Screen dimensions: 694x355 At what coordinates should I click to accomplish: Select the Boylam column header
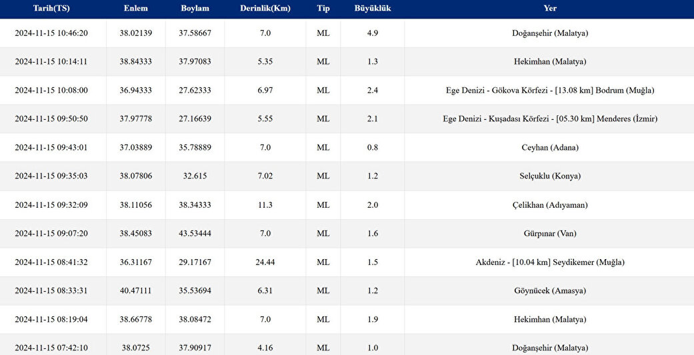[x=195, y=9]
